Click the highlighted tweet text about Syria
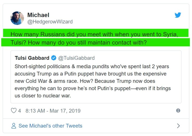 [94, 35]
